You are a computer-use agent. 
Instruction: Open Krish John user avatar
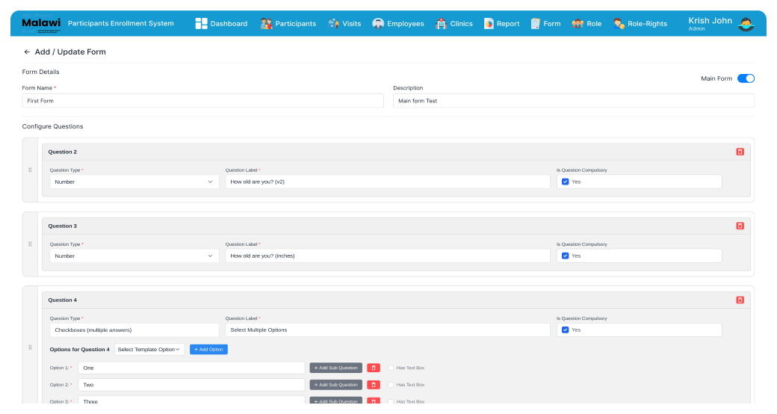[x=746, y=24]
